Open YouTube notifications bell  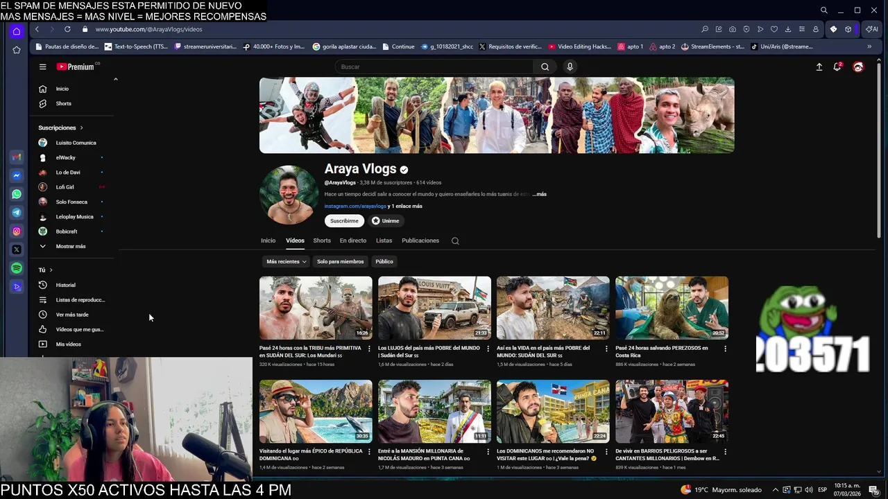[x=837, y=67]
